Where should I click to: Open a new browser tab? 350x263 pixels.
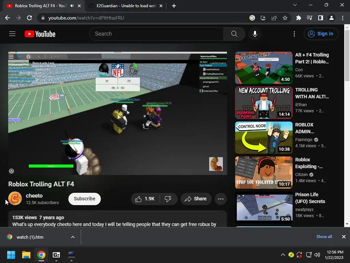coord(174,6)
